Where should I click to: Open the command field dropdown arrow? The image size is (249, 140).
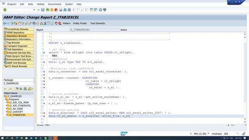pyautogui.click(x=34, y=10)
